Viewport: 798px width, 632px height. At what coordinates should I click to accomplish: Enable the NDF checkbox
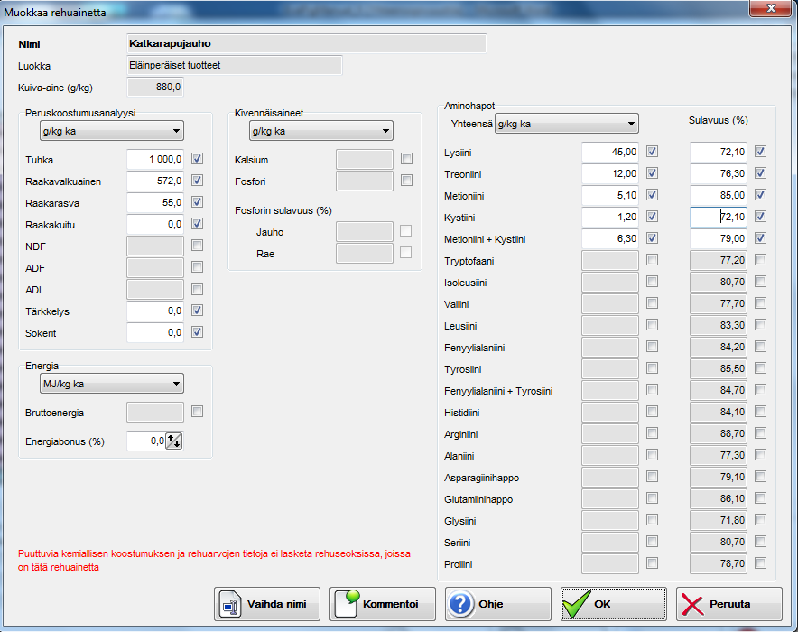[x=197, y=246]
